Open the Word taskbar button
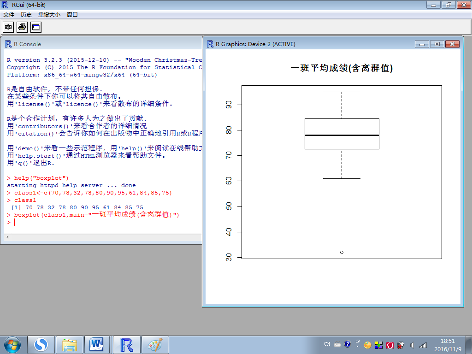 (98, 345)
